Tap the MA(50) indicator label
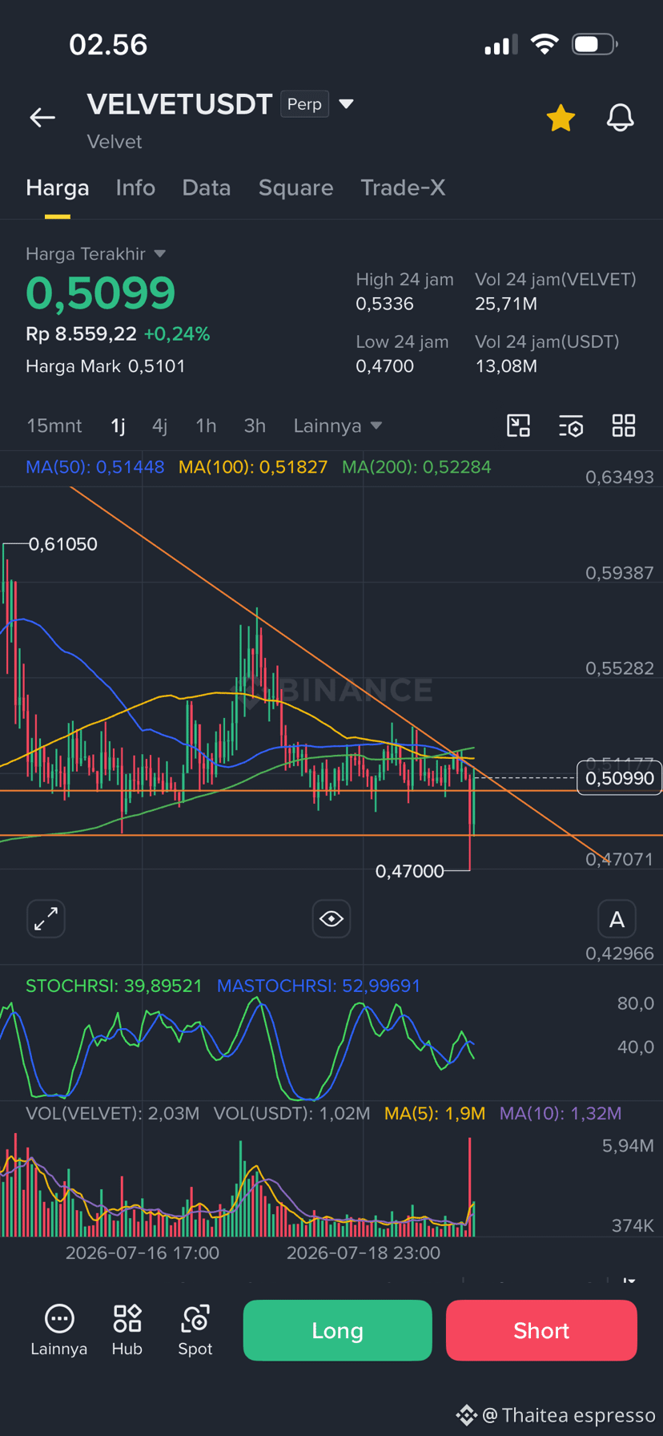Screen dimensions: 663x1436 point(94,467)
